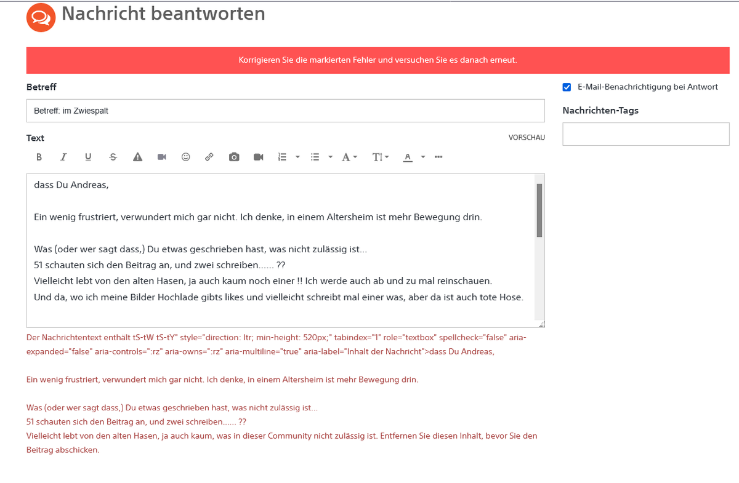Image resolution: width=739 pixels, height=483 pixels.
Task: Click the editor's vertical scrollbar thumb
Action: point(539,210)
